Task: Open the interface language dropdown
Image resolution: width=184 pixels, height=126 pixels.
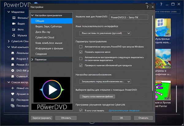Action: [105, 33]
